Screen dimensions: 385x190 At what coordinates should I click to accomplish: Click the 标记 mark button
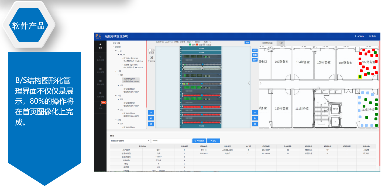click(255, 50)
